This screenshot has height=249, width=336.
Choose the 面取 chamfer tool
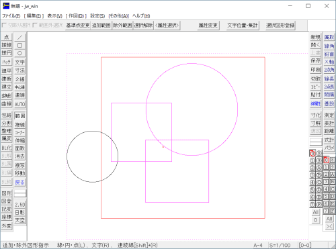[x=19, y=148]
